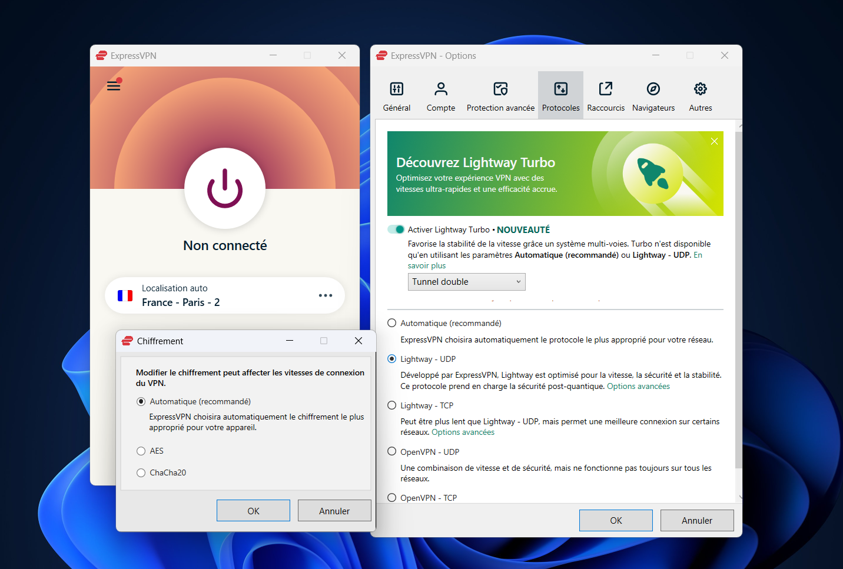The height and width of the screenshot is (569, 843).
Task: Choose the OpenVPN - UDP protocol
Action: click(x=392, y=452)
